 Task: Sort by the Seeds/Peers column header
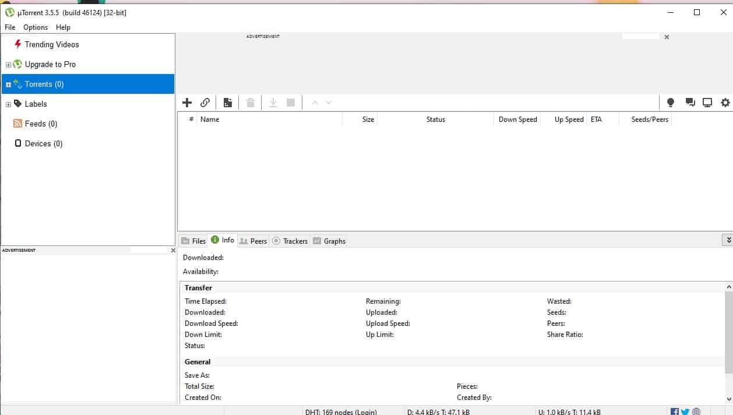[x=646, y=119]
